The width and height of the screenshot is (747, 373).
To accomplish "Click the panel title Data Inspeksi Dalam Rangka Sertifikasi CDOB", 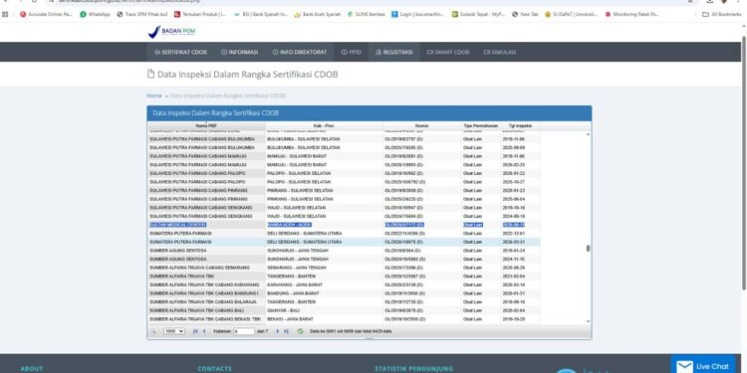I will click(215, 113).
